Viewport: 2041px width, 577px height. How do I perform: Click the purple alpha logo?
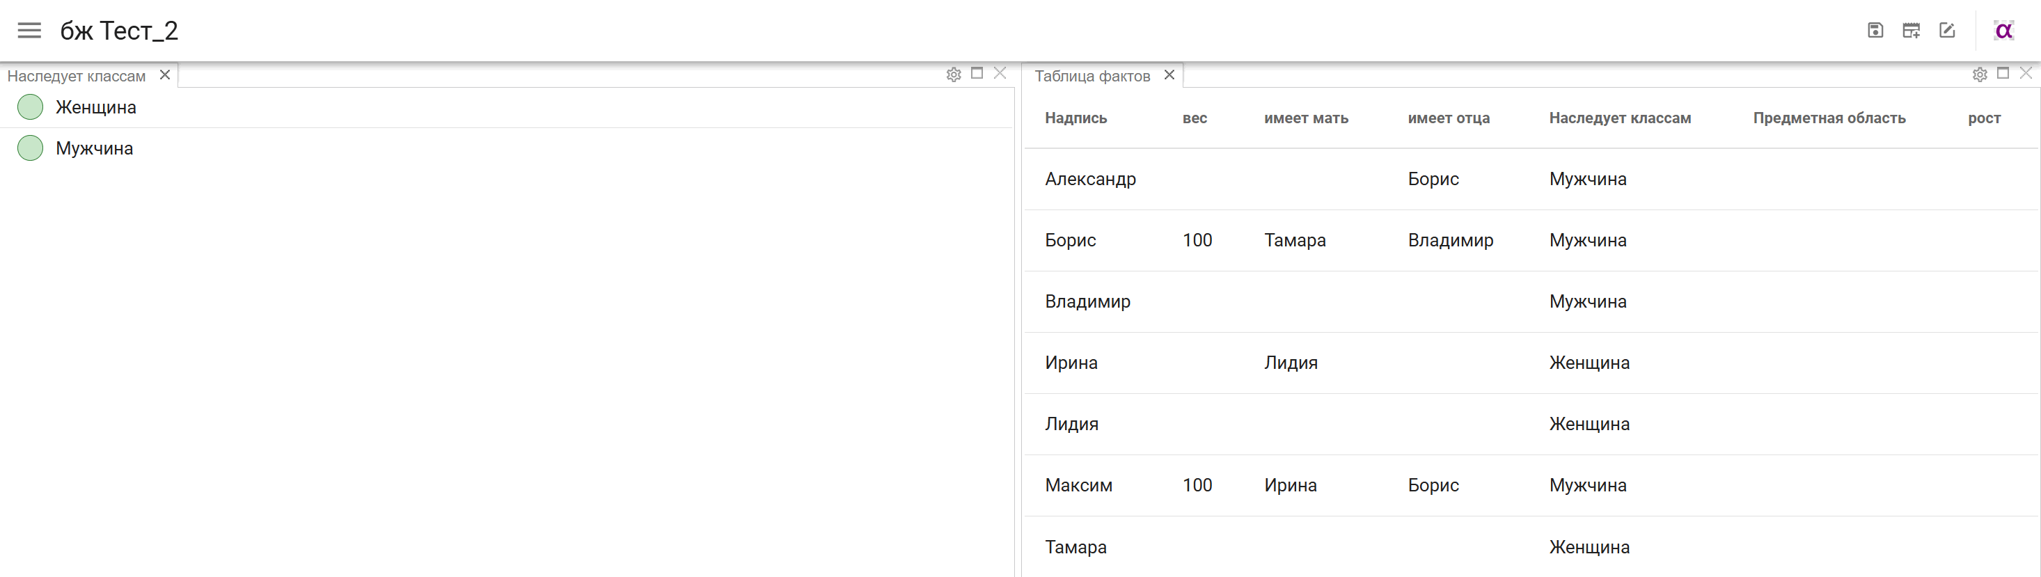click(2004, 30)
